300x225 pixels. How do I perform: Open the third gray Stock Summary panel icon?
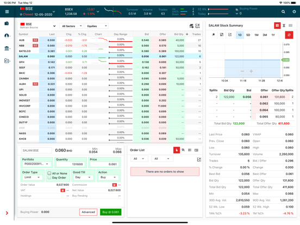[x=290, y=26]
